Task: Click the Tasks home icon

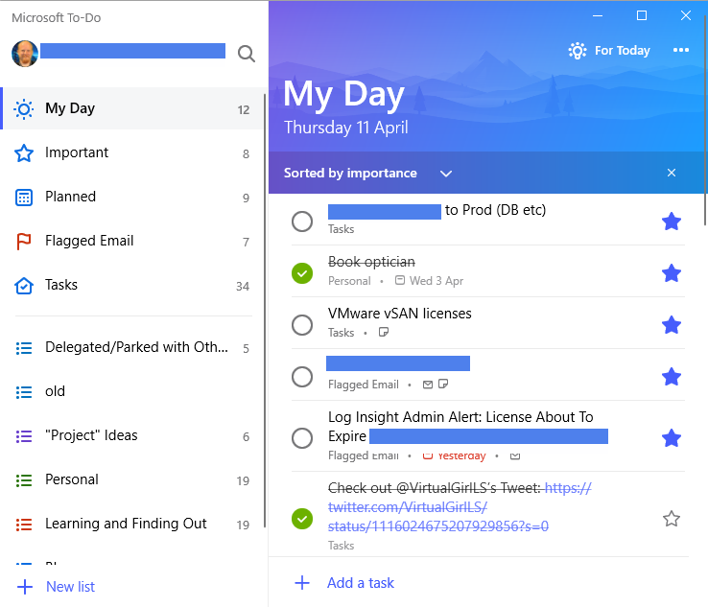Action: (x=24, y=285)
